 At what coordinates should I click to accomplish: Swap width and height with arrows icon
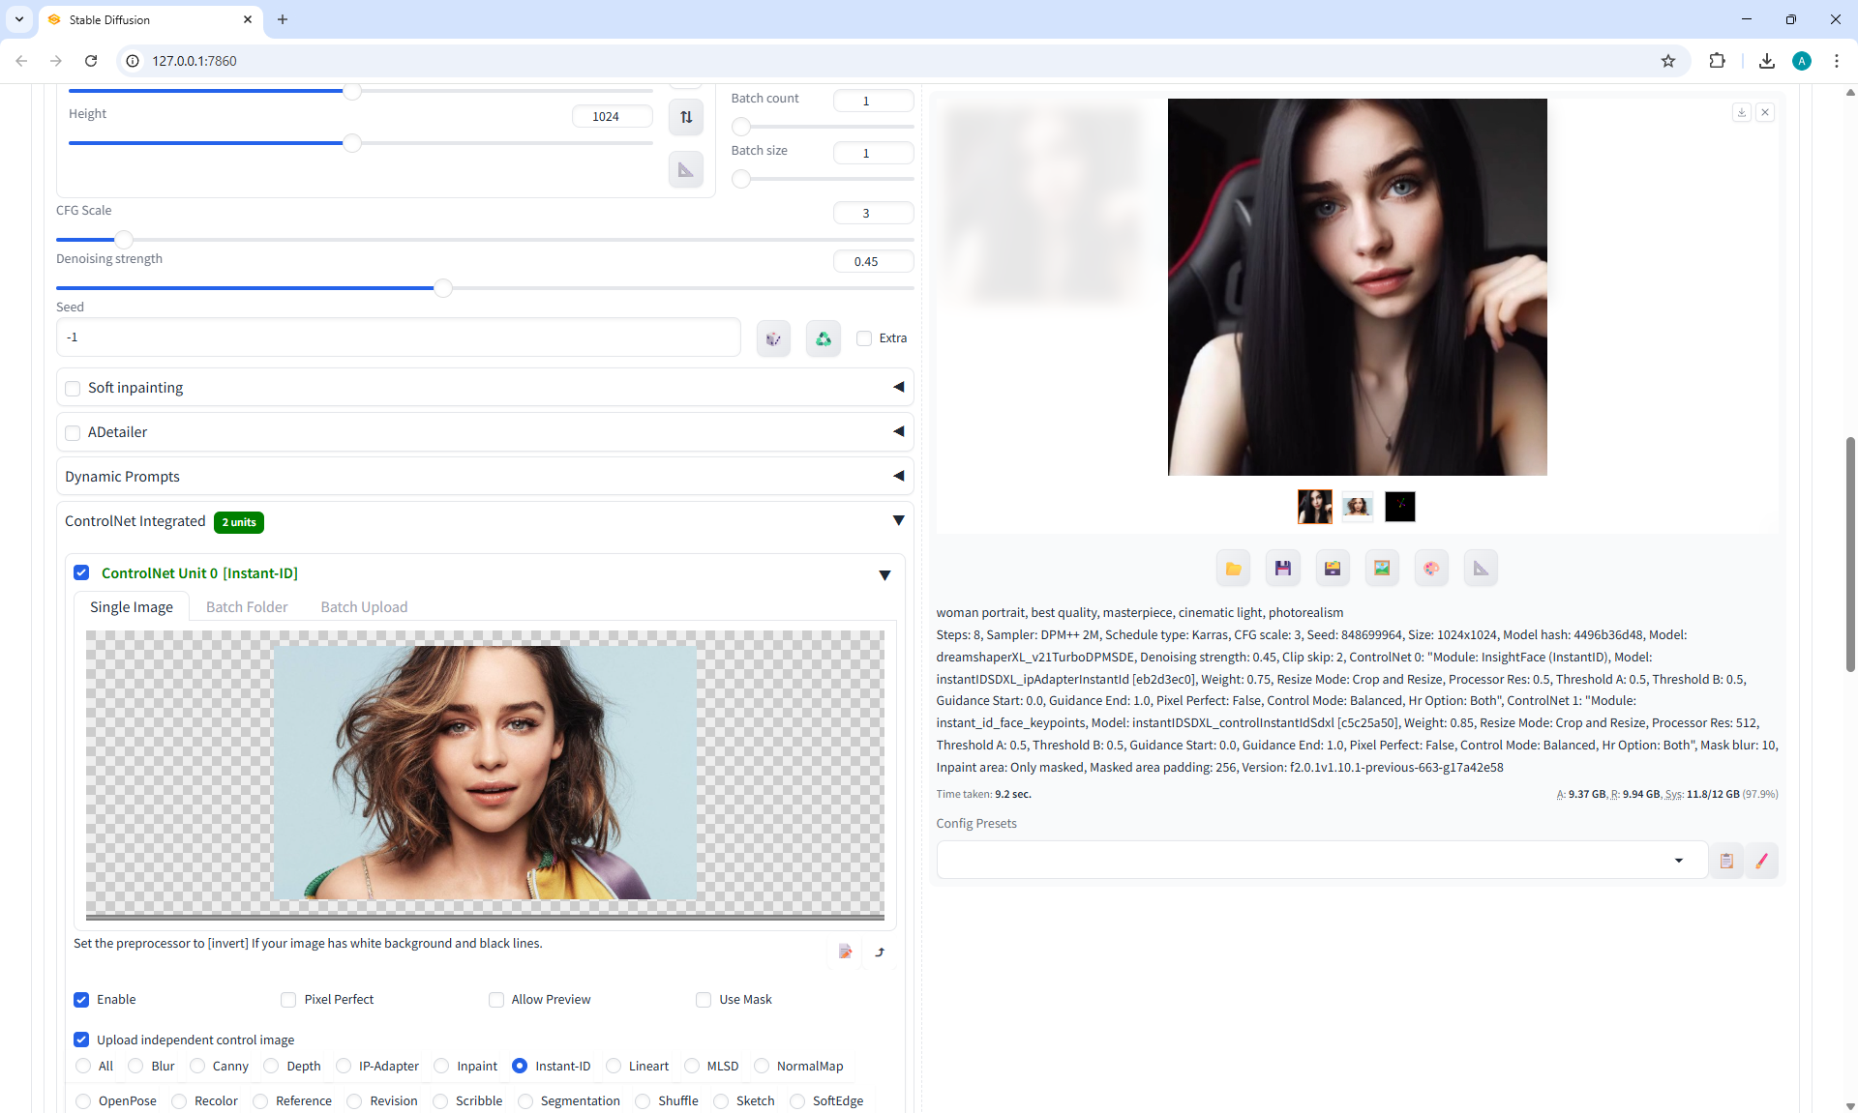pyautogui.click(x=686, y=117)
